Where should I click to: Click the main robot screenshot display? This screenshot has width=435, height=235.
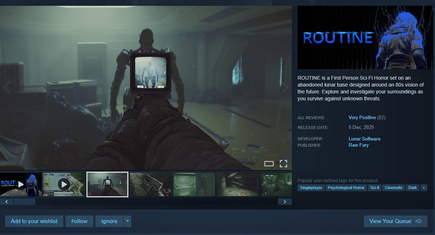point(145,88)
